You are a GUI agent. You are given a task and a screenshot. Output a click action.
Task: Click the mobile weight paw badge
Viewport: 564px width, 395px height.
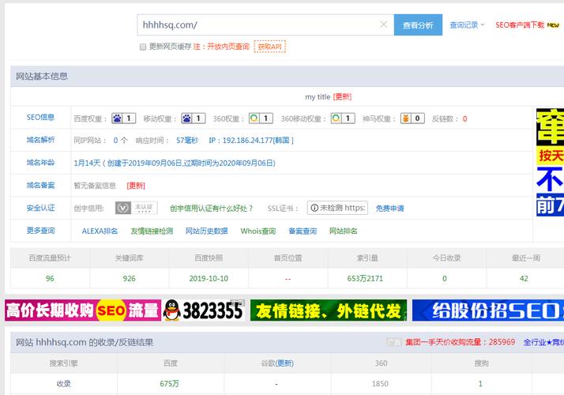193,118
